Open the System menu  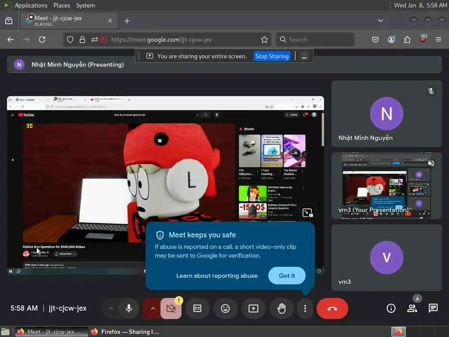[x=86, y=5]
